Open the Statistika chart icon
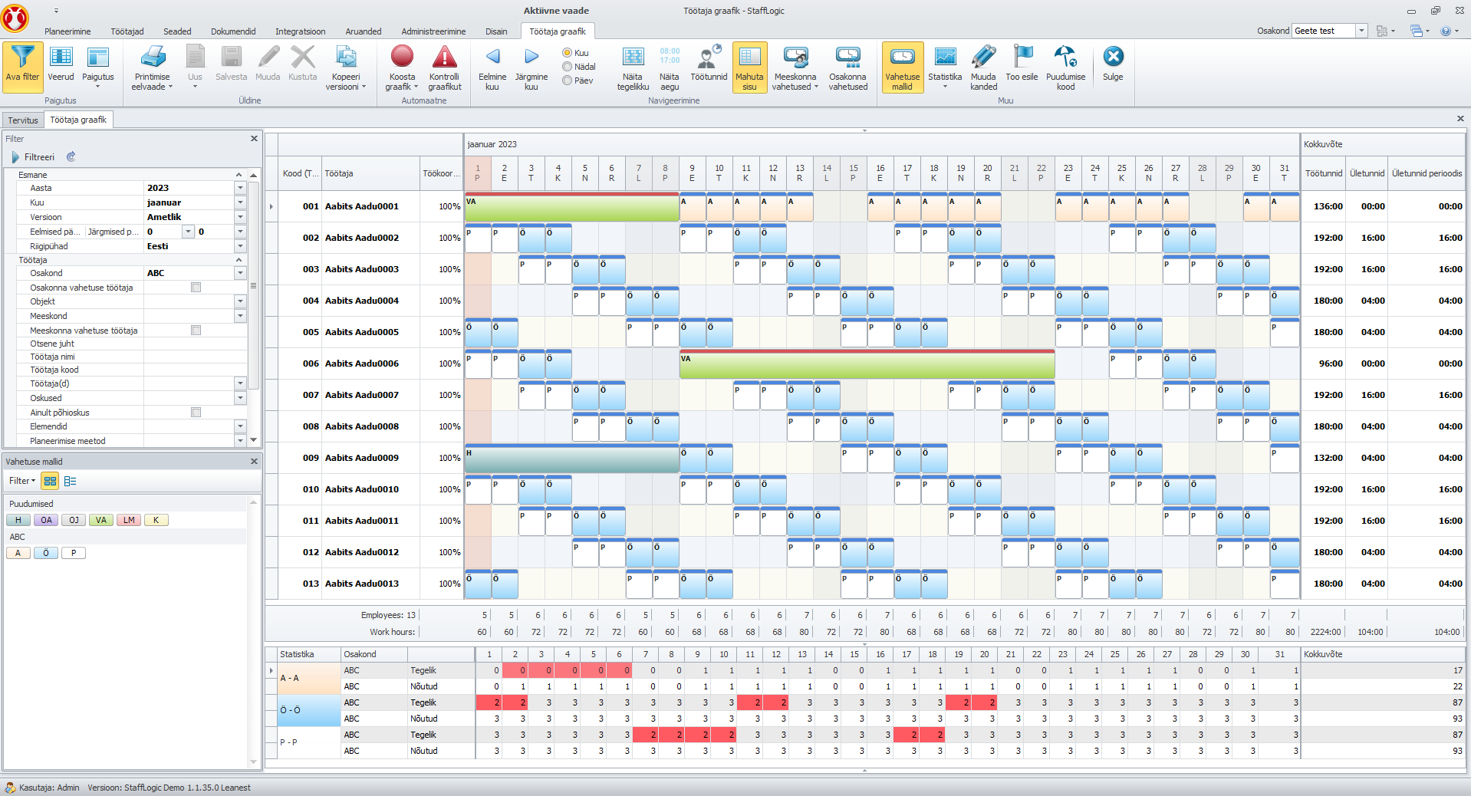This screenshot has width=1471, height=796. coord(945,58)
